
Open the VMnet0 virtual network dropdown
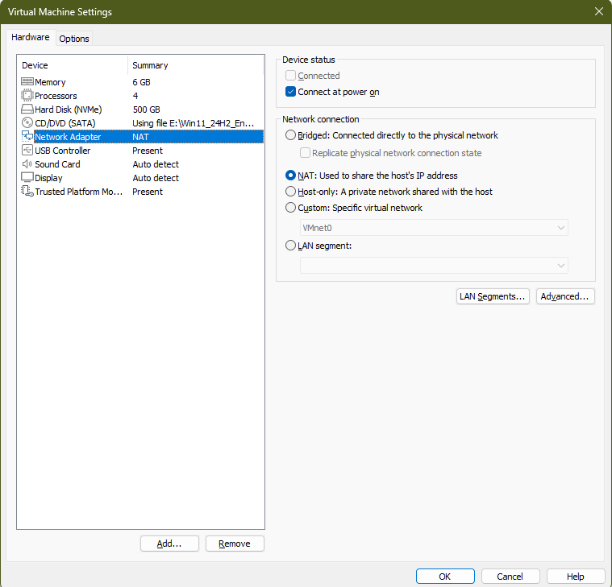click(434, 228)
